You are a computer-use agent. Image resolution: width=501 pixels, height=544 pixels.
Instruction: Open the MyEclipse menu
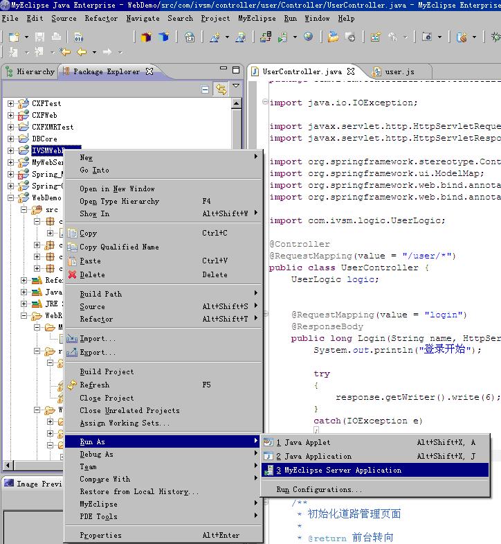[x=257, y=19]
